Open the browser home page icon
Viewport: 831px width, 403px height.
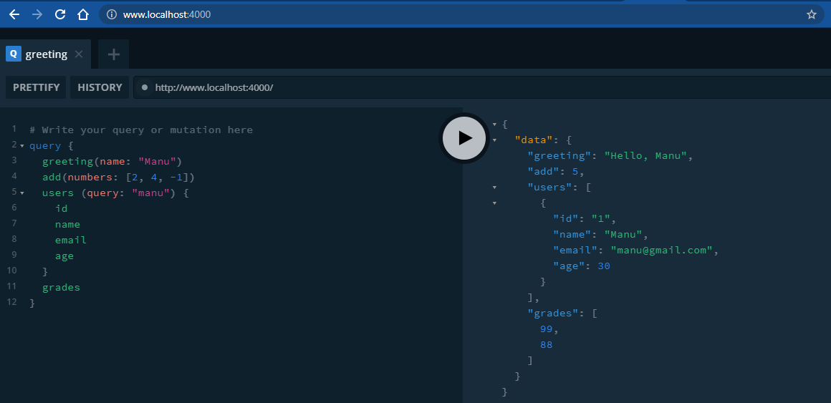tap(82, 15)
